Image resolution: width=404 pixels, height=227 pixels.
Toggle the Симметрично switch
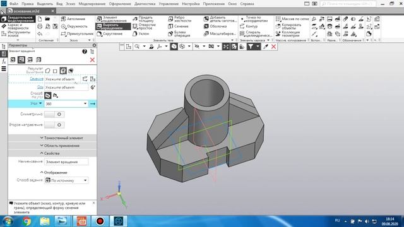pos(54,114)
